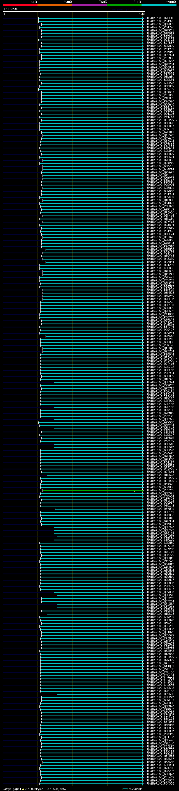Open hit UniRef100_B7FK01
This screenshot has height=791, width=179.
[x=161, y=30]
